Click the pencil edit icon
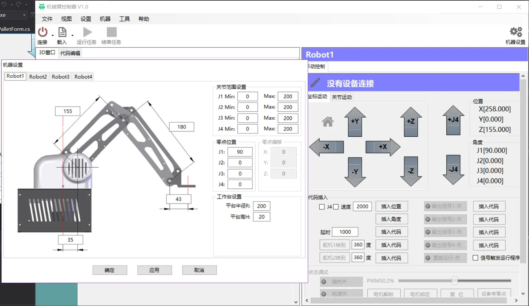Viewport: 529px width, 306px height. [315, 83]
